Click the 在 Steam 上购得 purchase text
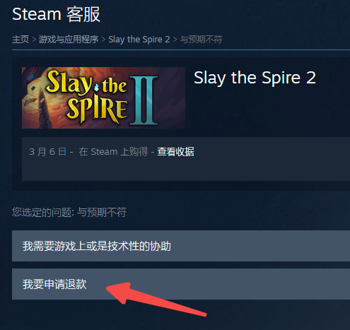The image size is (350, 330). 113,152
